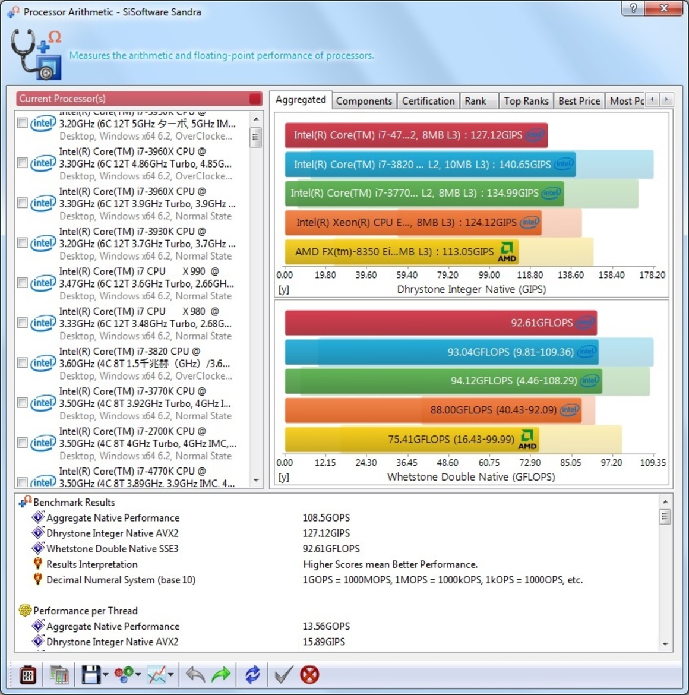The image size is (689, 695).
Task: Click the blue i7-3820 140.65GIPS bar
Action: (430, 165)
